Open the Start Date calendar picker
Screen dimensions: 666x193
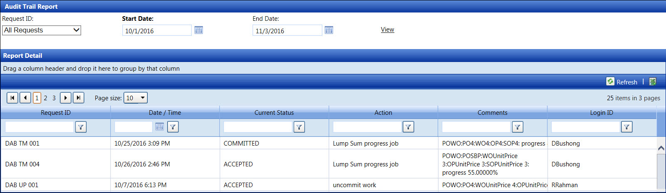pos(199,30)
